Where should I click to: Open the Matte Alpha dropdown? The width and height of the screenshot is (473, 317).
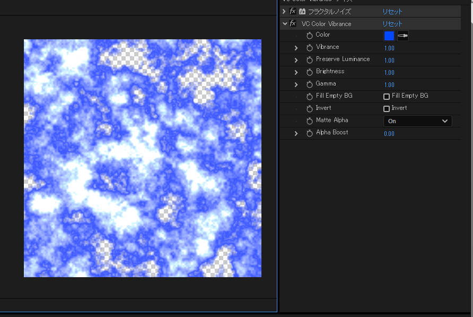pos(417,121)
